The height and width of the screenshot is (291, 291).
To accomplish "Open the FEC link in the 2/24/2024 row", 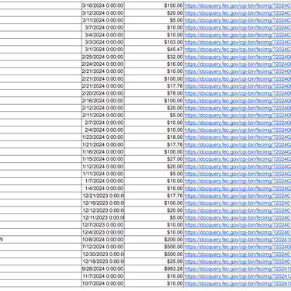I will 237,64.
